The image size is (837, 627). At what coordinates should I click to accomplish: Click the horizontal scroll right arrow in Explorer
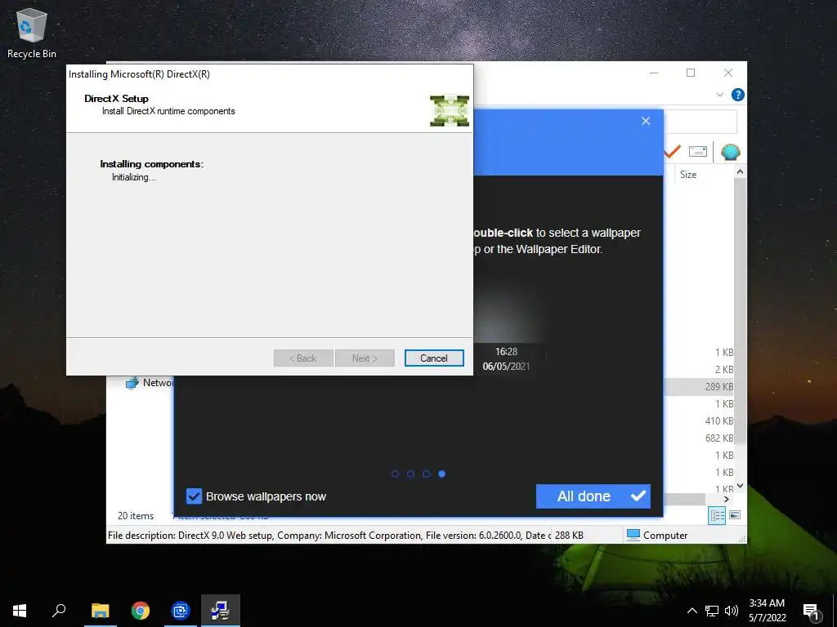(x=726, y=499)
